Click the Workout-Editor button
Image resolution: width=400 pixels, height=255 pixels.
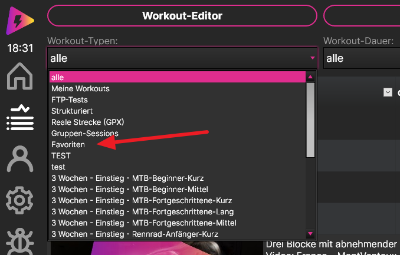182,15
